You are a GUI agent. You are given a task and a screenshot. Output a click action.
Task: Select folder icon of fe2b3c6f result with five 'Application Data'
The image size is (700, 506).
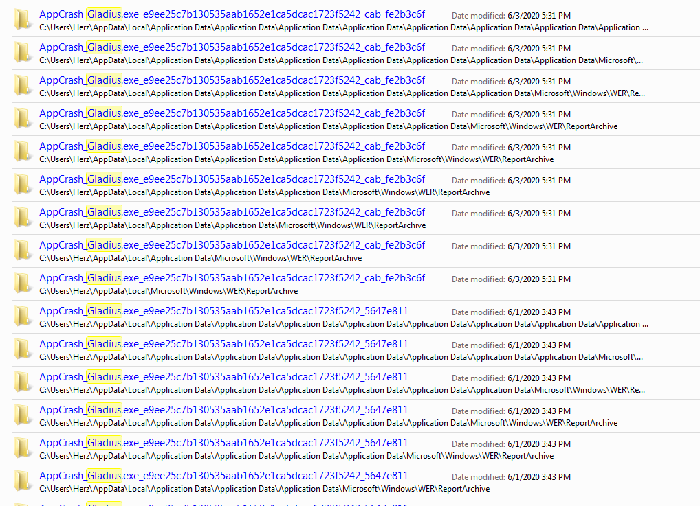point(22,119)
